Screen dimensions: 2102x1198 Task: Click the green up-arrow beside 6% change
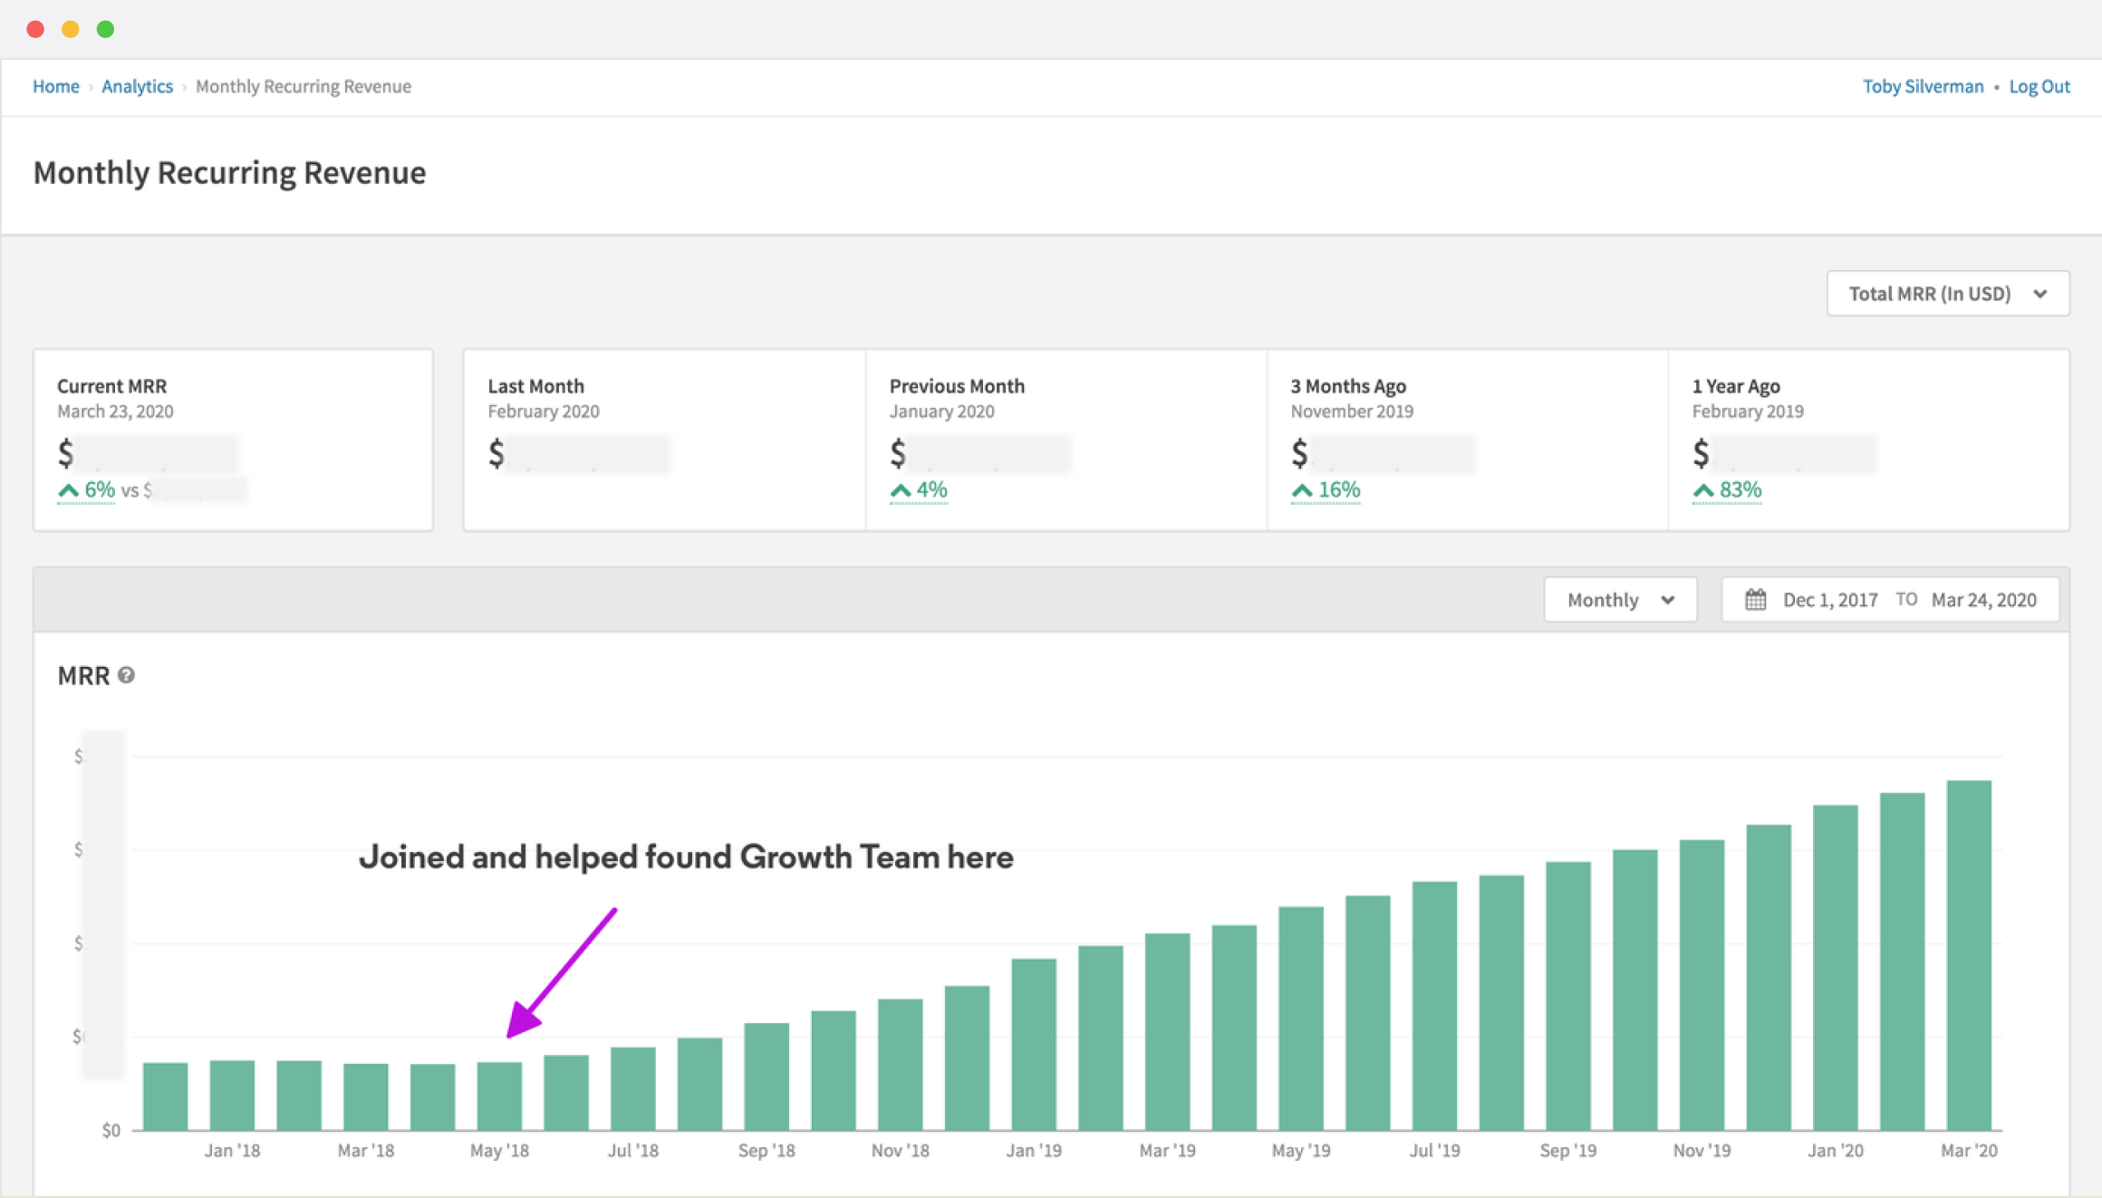point(69,489)
